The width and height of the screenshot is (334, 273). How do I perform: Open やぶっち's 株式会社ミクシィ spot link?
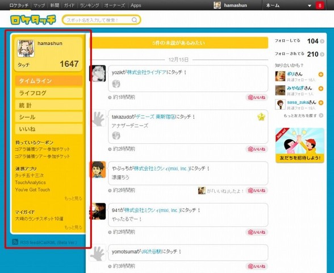tap(162, 168)
